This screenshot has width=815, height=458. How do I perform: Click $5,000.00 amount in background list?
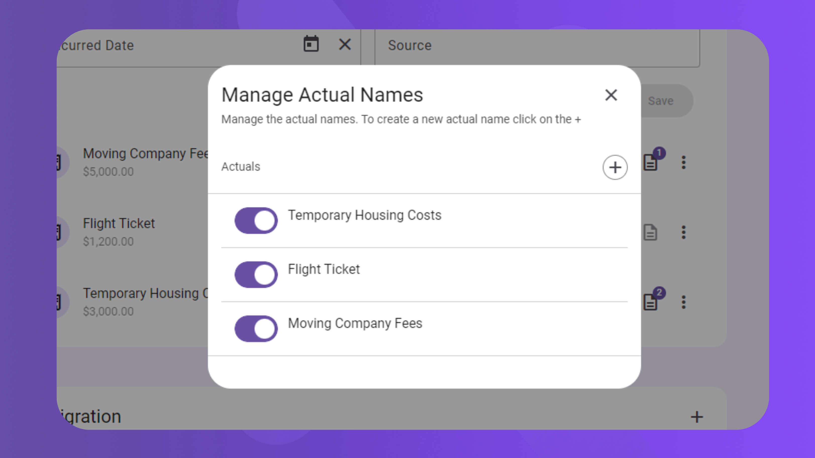pyautogui.click(x=108, y=171)
